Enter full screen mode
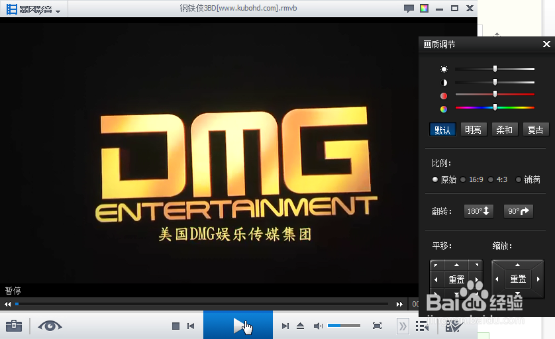The image size is (555, 339). pos(378,326)
